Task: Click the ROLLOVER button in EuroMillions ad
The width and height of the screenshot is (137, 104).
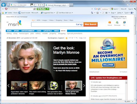Action: point(108,65)
